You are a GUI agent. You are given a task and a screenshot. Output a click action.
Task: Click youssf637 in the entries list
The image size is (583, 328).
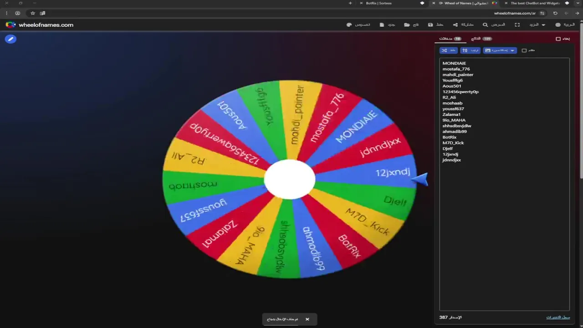click(x=453, y=109)
